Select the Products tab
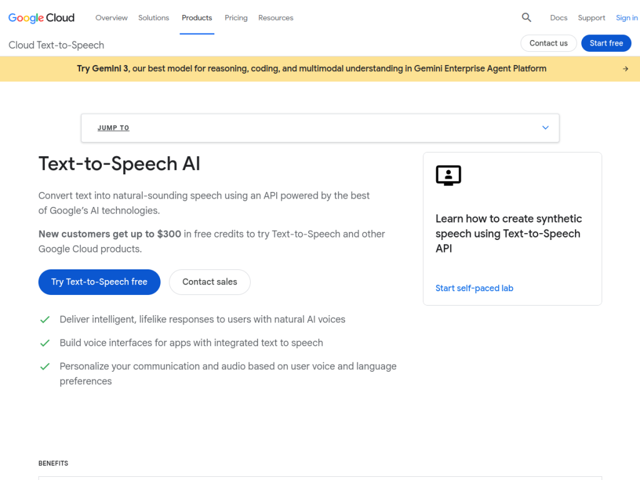This screenshot has height=480, width=640. [x=197, y=17]
